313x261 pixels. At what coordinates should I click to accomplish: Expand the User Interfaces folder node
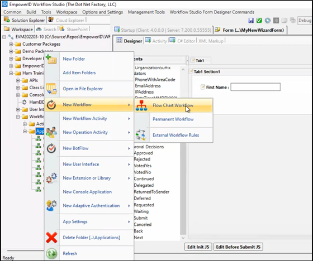tap(18, 109)
